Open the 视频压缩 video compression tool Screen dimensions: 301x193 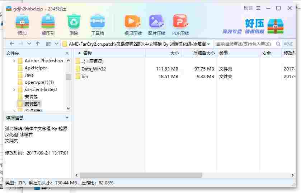(x=133, y=24)
